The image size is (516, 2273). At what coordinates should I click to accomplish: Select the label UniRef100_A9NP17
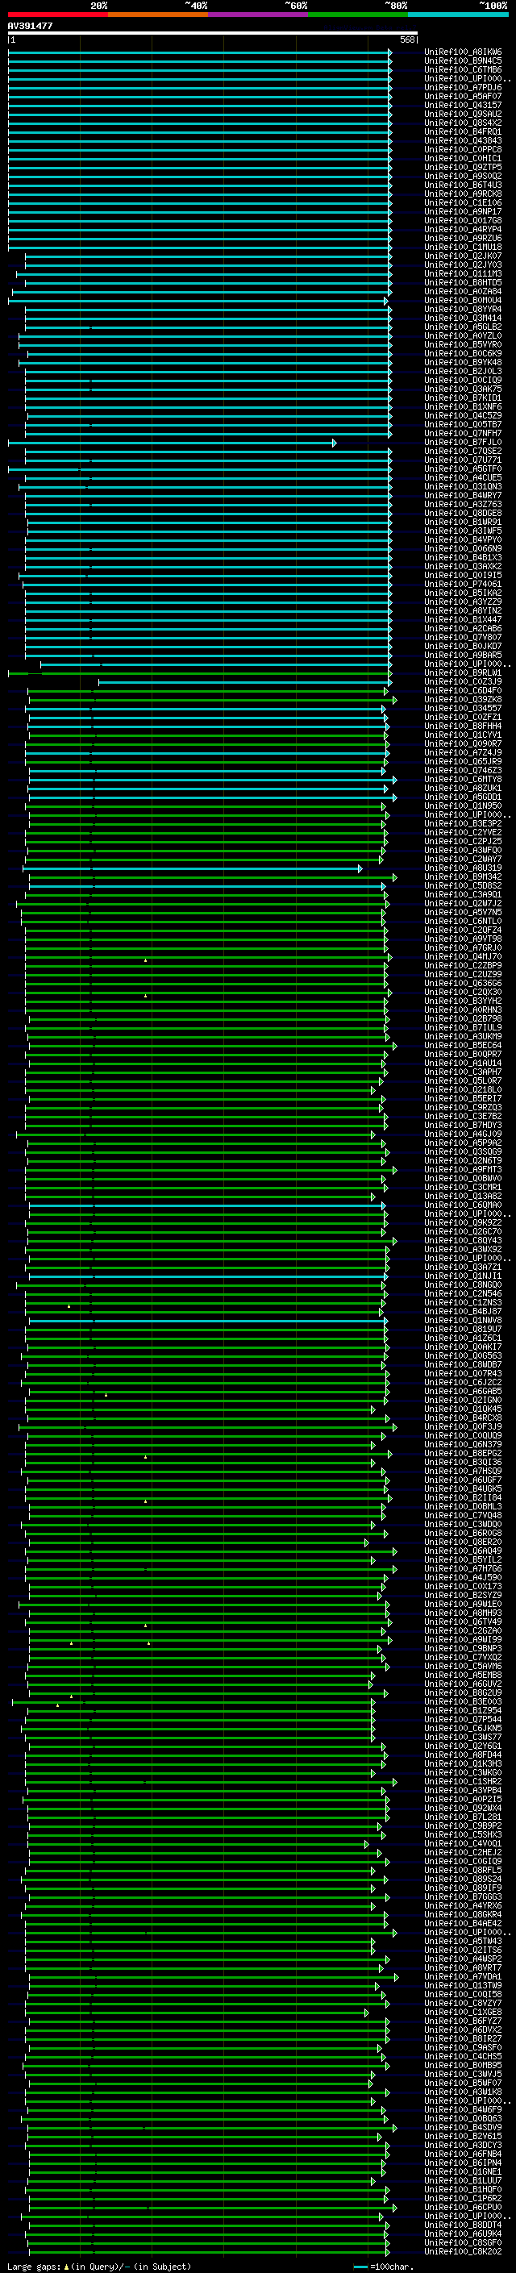tap(463, 212)
